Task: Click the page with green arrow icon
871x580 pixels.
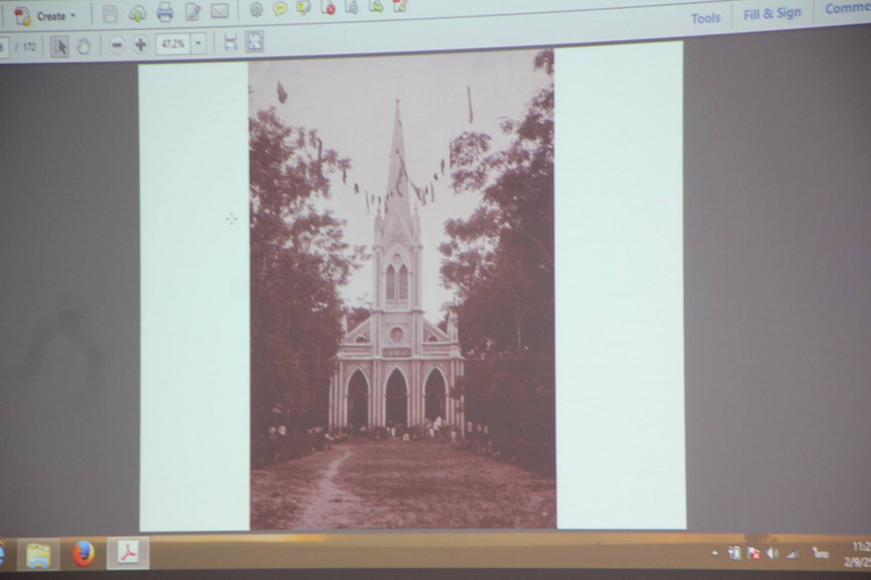Action: (x=376, y=6)
